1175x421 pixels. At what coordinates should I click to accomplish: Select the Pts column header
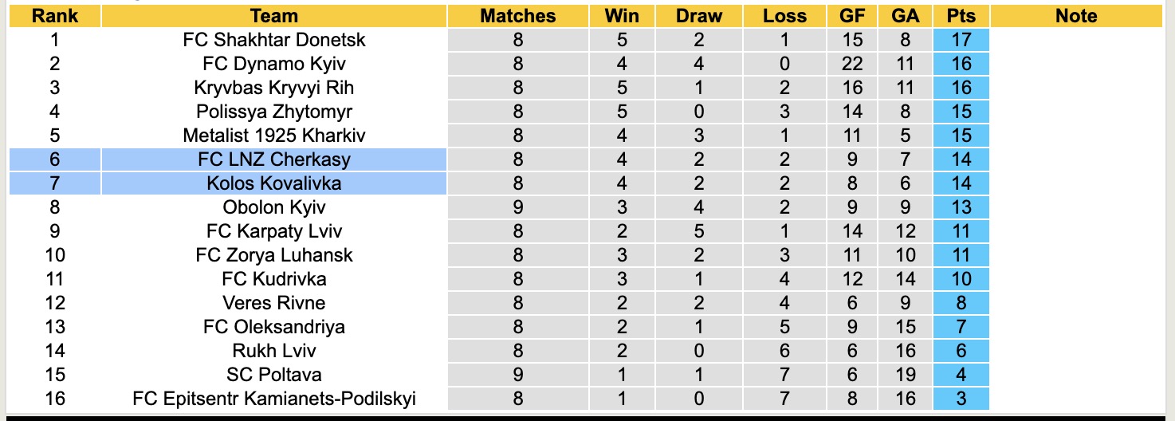point(961,16)
